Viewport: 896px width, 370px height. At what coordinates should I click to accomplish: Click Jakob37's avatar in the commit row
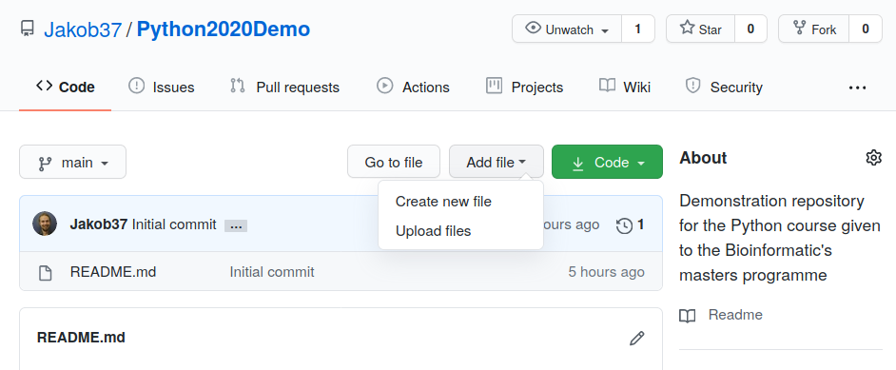coord(45,224)
